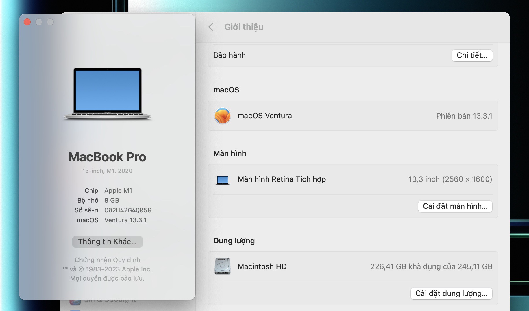The height and width of the screenshot is (311, 529).
Task: Open the Chứng nhận Quy định link
Action: (x=107, y=260)
